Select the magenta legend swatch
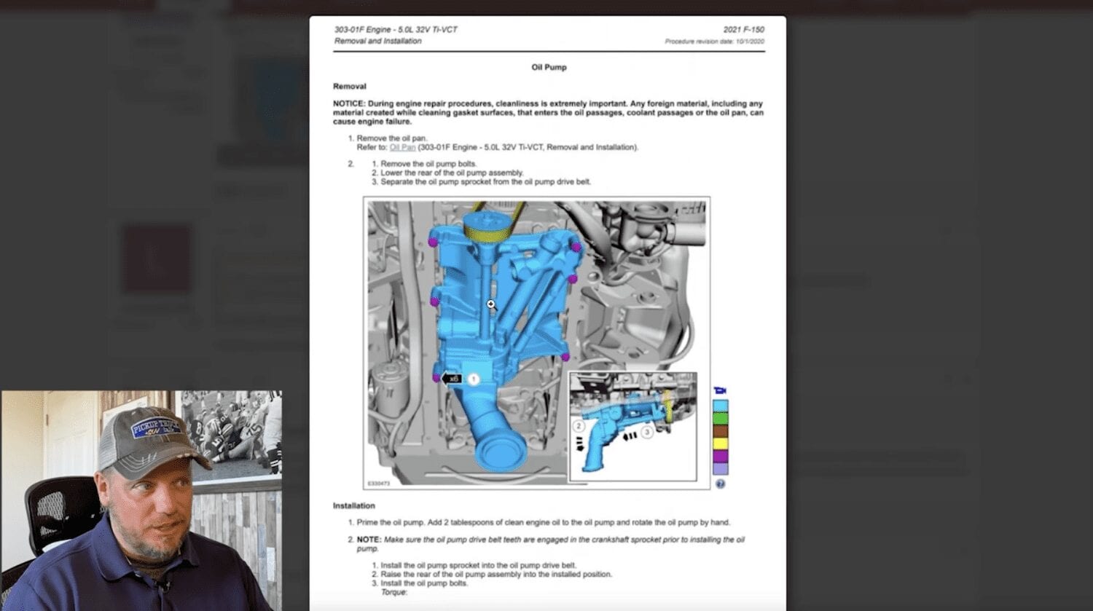The image size is (1093, 611). (x=720, y=457)
